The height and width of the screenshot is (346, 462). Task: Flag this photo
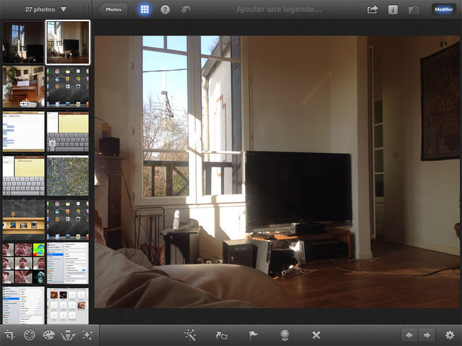pos(253,335)
